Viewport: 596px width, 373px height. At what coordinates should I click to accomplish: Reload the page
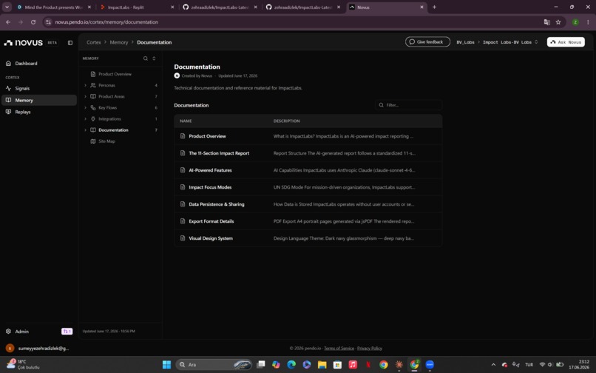click(33, 22)
